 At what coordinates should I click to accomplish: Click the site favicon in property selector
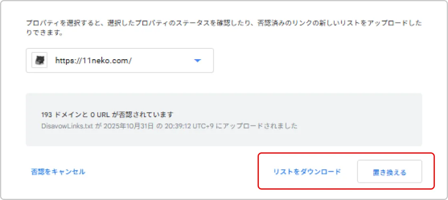(40, 61)
